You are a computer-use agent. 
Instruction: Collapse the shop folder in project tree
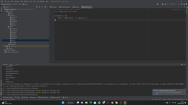tap(7, 27)
